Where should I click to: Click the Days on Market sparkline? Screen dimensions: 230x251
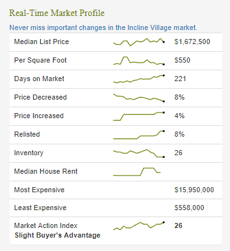(139, 79)
